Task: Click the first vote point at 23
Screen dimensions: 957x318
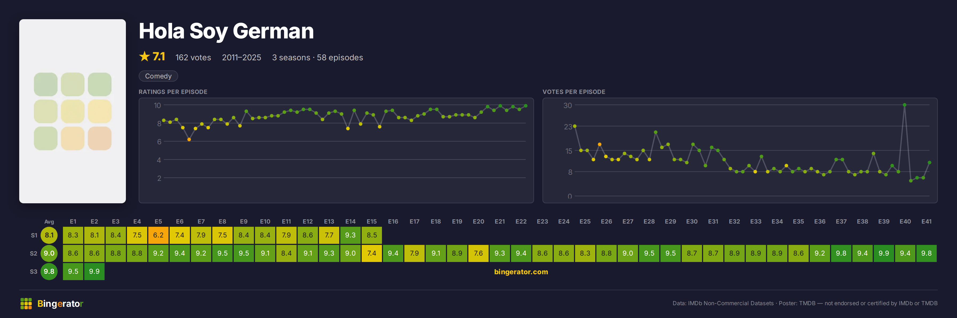Action: tap(575, 126)
